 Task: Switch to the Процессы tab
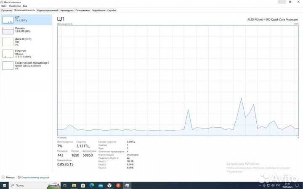coord(6,10)
